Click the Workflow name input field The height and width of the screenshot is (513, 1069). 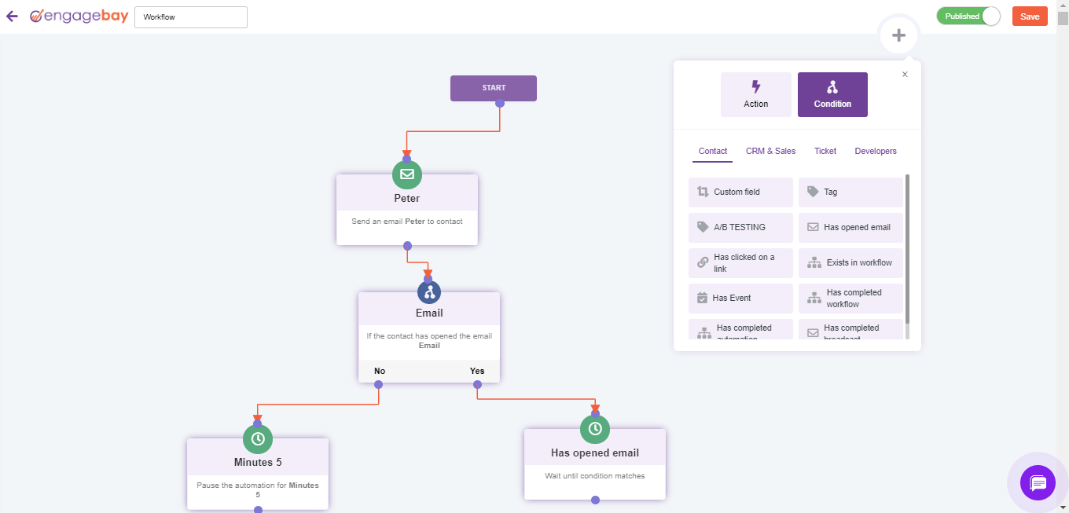point(190,16)
